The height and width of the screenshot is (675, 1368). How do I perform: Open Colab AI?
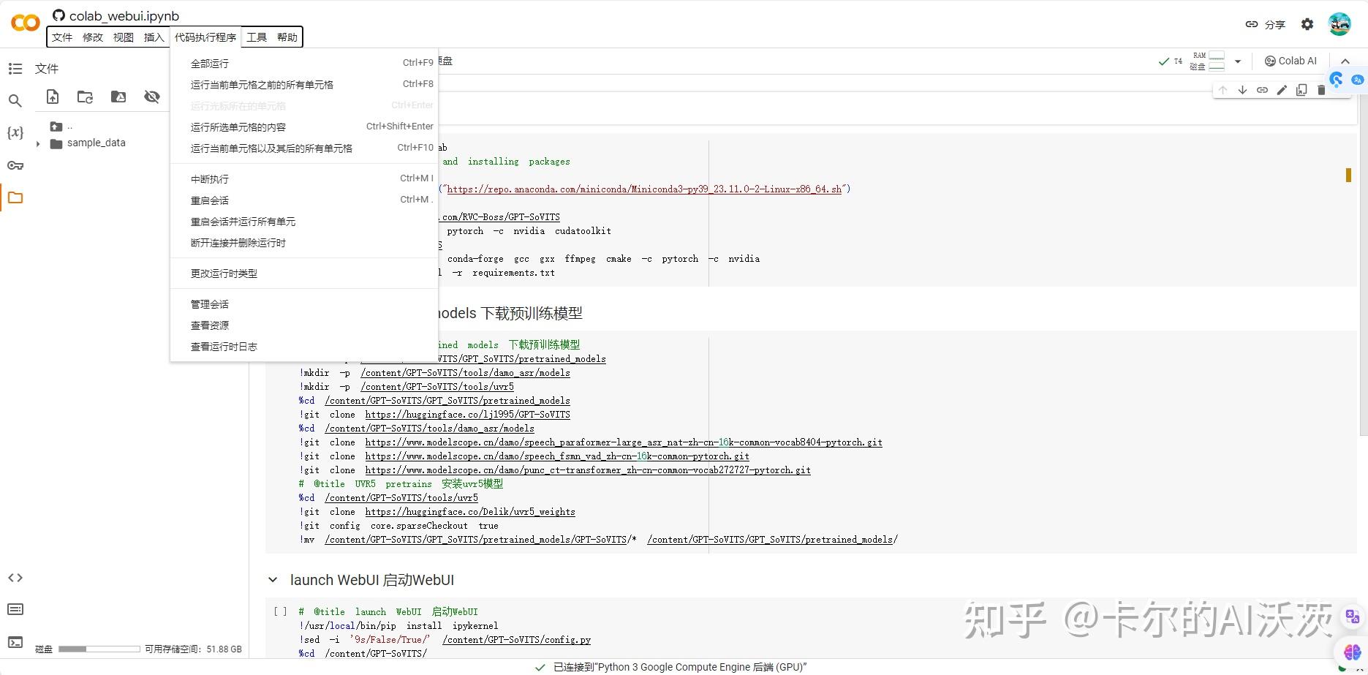(x=1290, y=61)
